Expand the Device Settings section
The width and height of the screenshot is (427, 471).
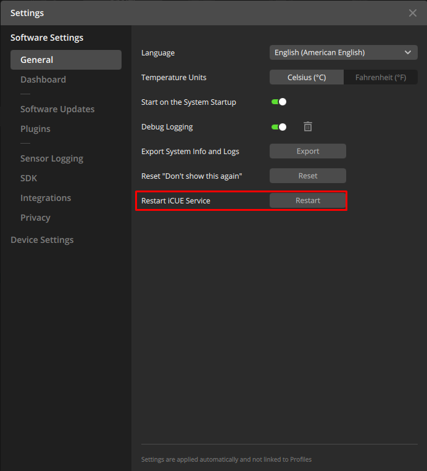tap(42, 240)
